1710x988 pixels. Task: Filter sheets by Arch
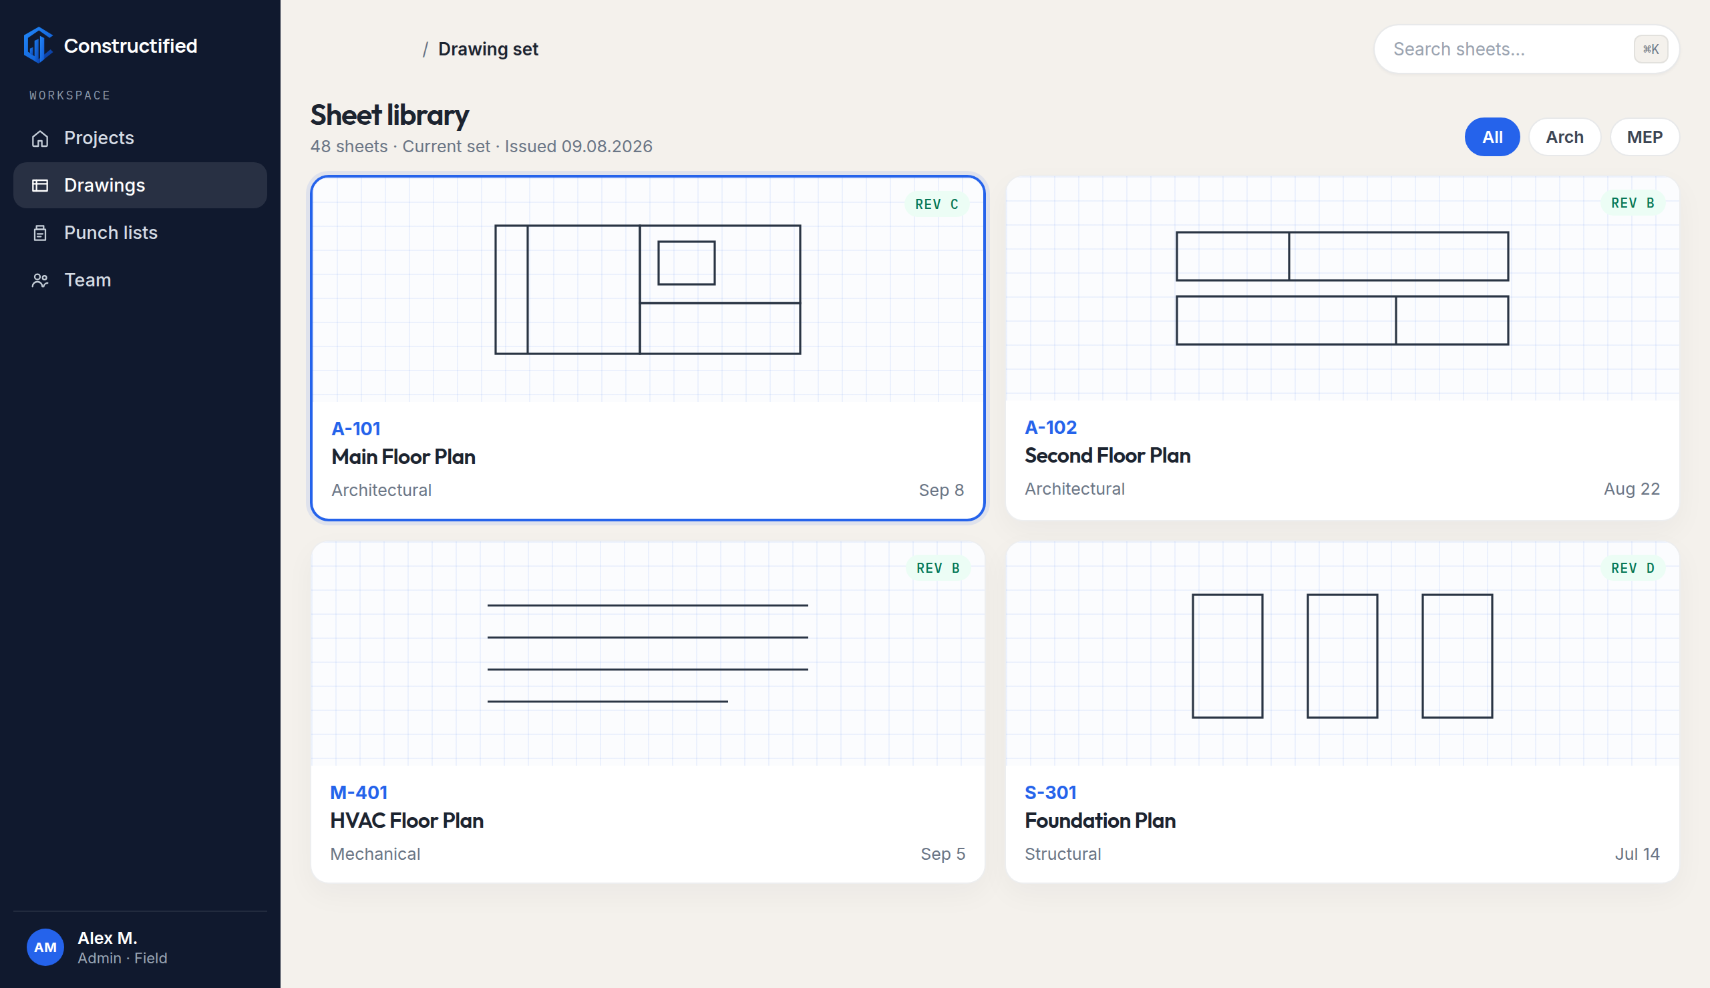[1565, 137]
